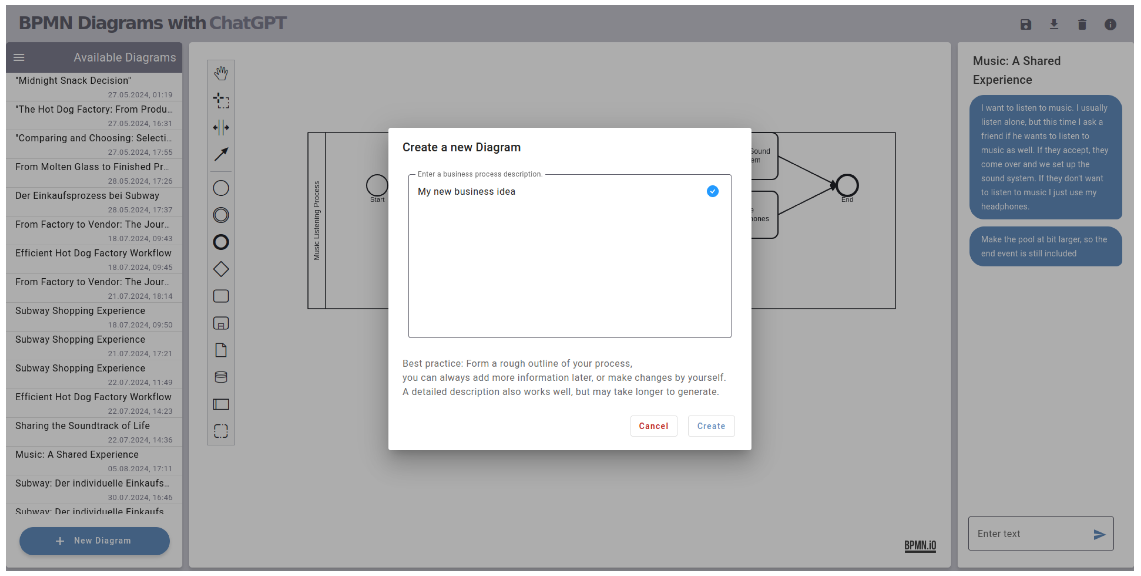Select the pool/participant shape

tap(221, 404)
